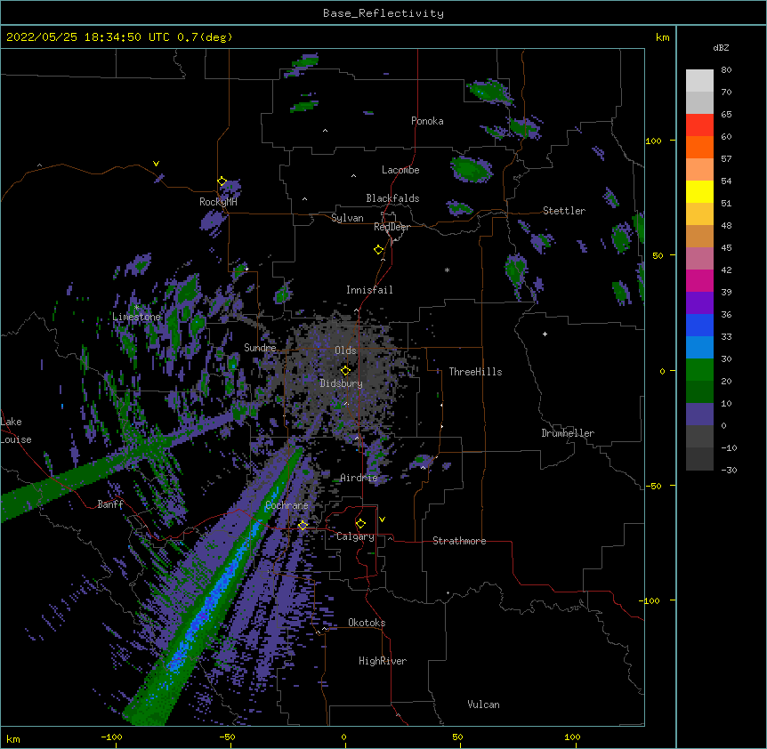Click the ThreeHills town label
Screen dimensions: 767x749
point(475,372)
